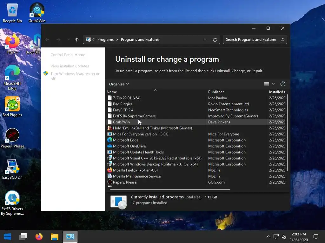The width and height of the screenshot is (325, 243).
Task: Sort by the Publisher column header
Action: click(x=237, y=92)
